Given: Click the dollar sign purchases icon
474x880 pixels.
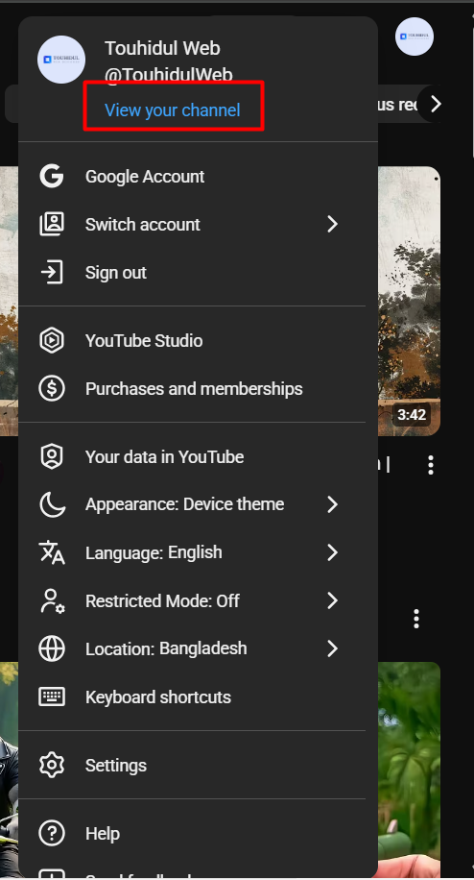Looking at the screenshot, I should [52, 388].
